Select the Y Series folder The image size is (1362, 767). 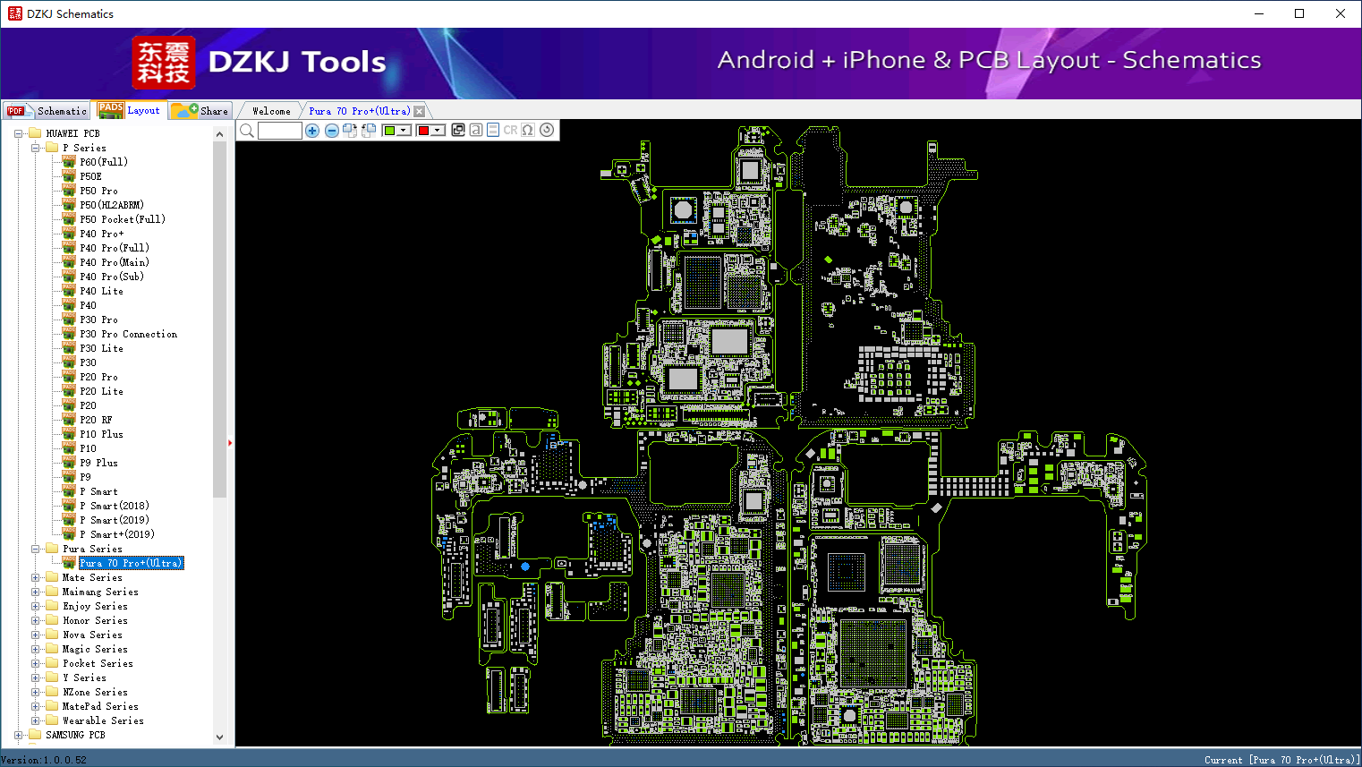pos(84,678)
